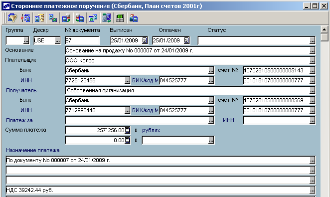The height and width of the screenshot is (197, 330).
Task: Open the calculator toolbar icon
Action: tap(120, 18)
